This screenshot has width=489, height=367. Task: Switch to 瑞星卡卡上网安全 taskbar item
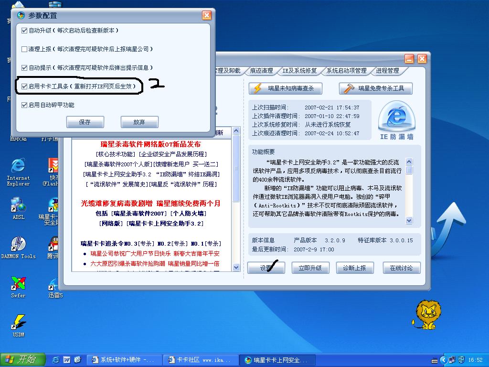[277, 360]
